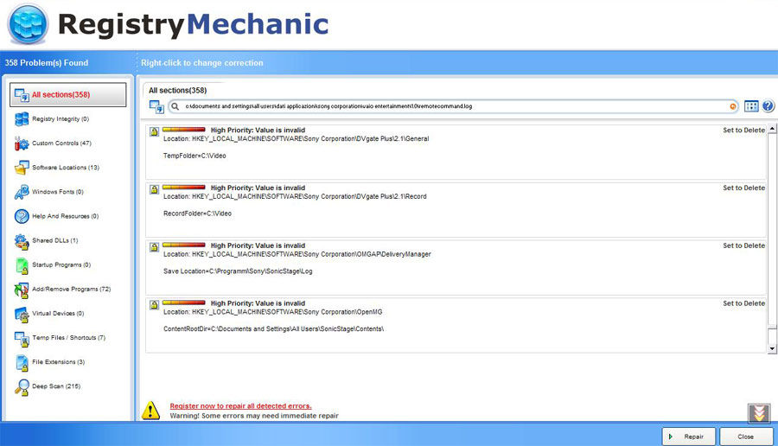Select RecordFolder=C:\Video value text
The image size is (778, 446).
pos(197,213)
